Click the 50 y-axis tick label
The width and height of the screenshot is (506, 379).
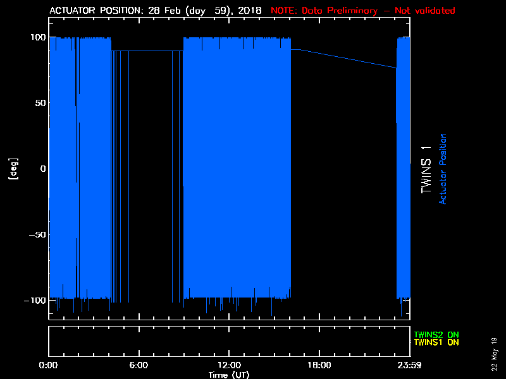40,103
